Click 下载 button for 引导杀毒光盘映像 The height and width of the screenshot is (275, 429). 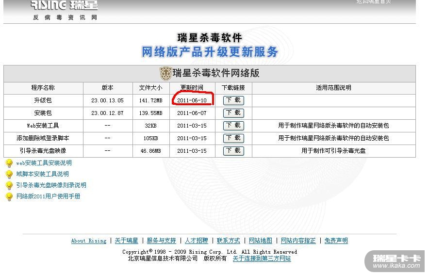(233, 151)
